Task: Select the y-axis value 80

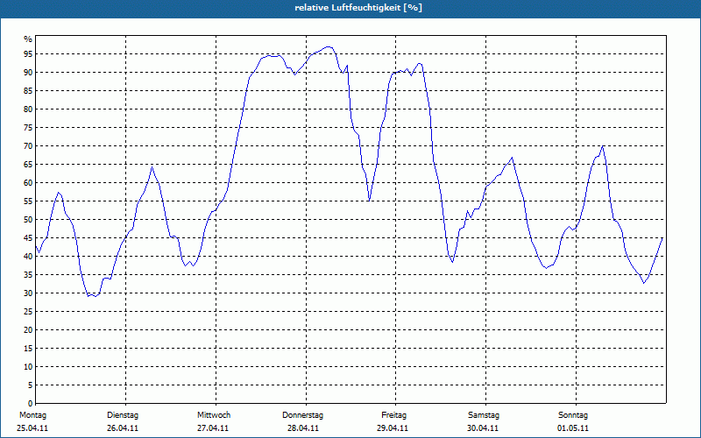Action: (28, 109)
